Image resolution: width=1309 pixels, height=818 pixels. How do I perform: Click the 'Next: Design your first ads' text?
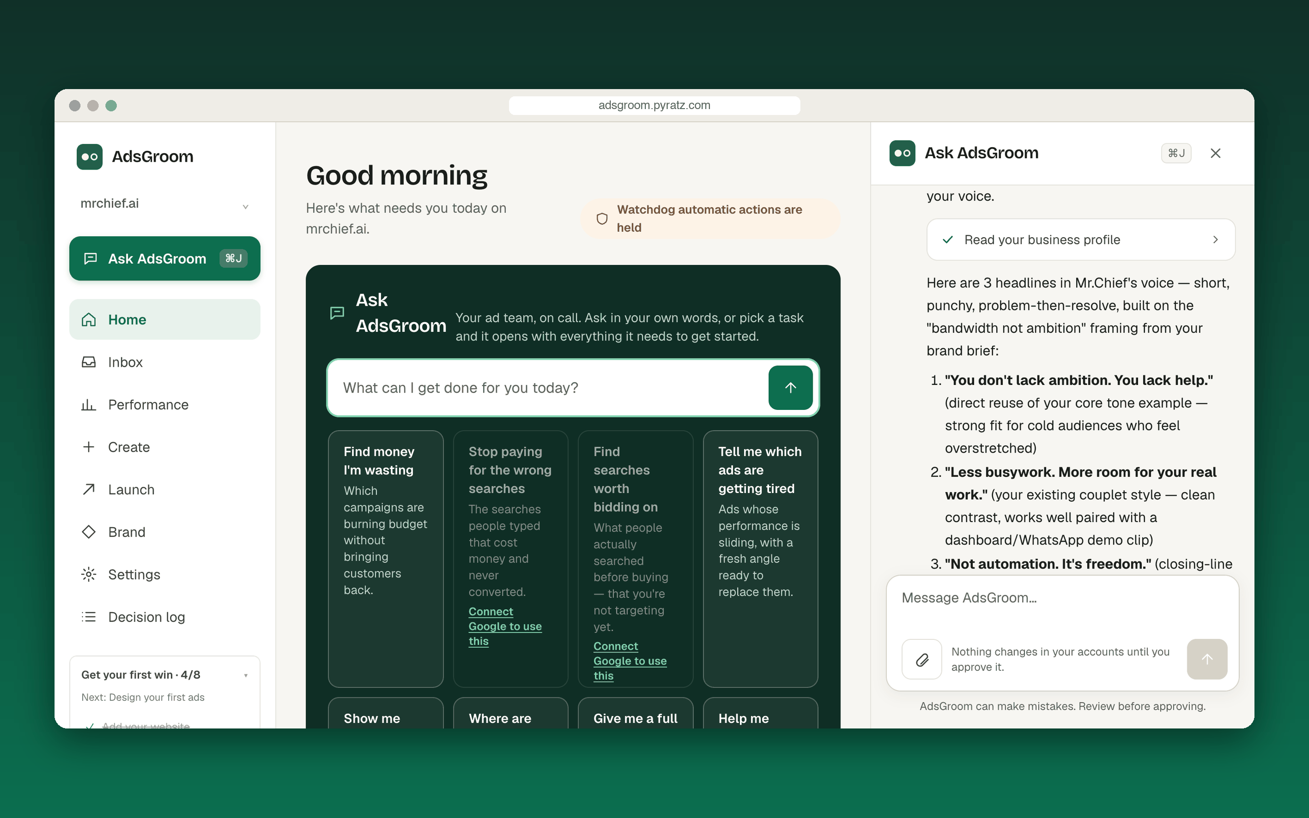pyautogui.click(x=143, y=698)
